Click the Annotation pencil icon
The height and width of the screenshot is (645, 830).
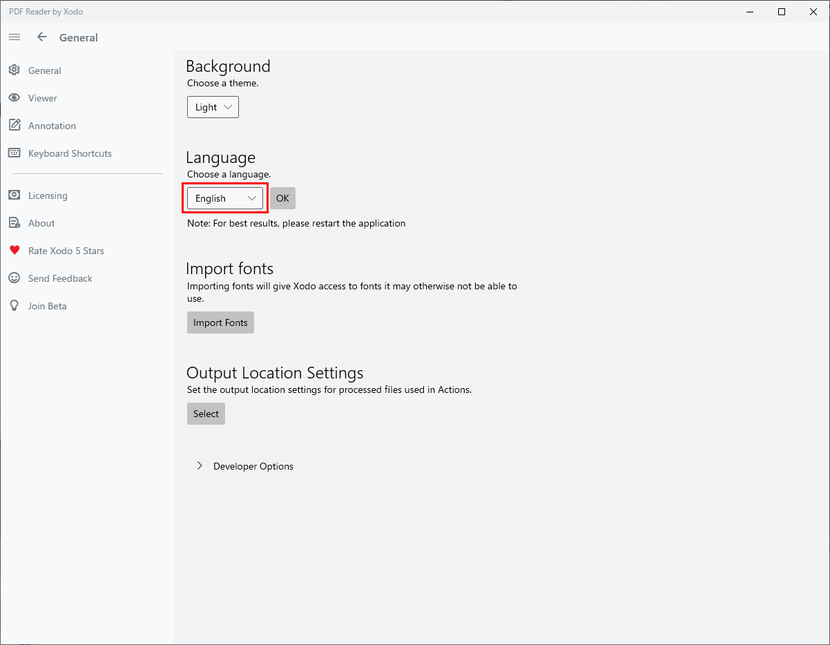[14, 126]
